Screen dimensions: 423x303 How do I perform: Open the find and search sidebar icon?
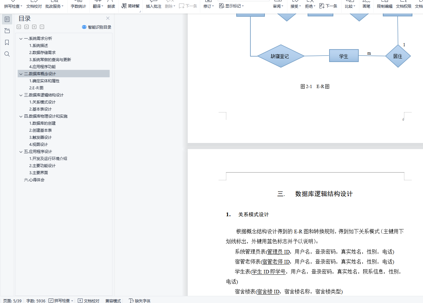7,54
